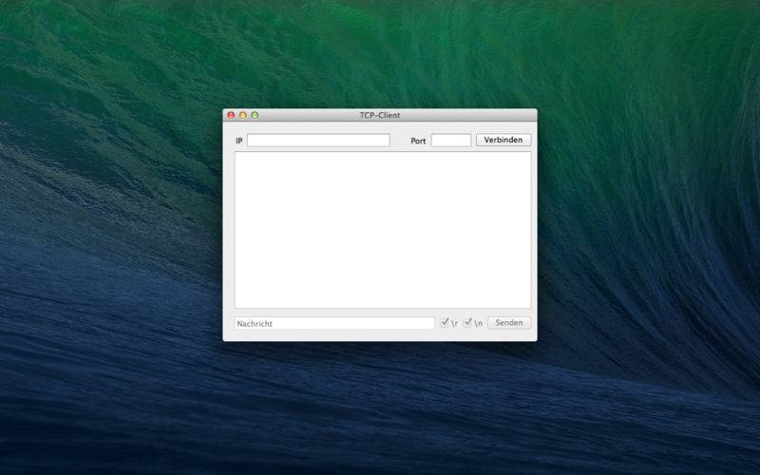Click inside the large message log area
The height and width of the screenshot is (475, 760).
[x=382, y=229]
